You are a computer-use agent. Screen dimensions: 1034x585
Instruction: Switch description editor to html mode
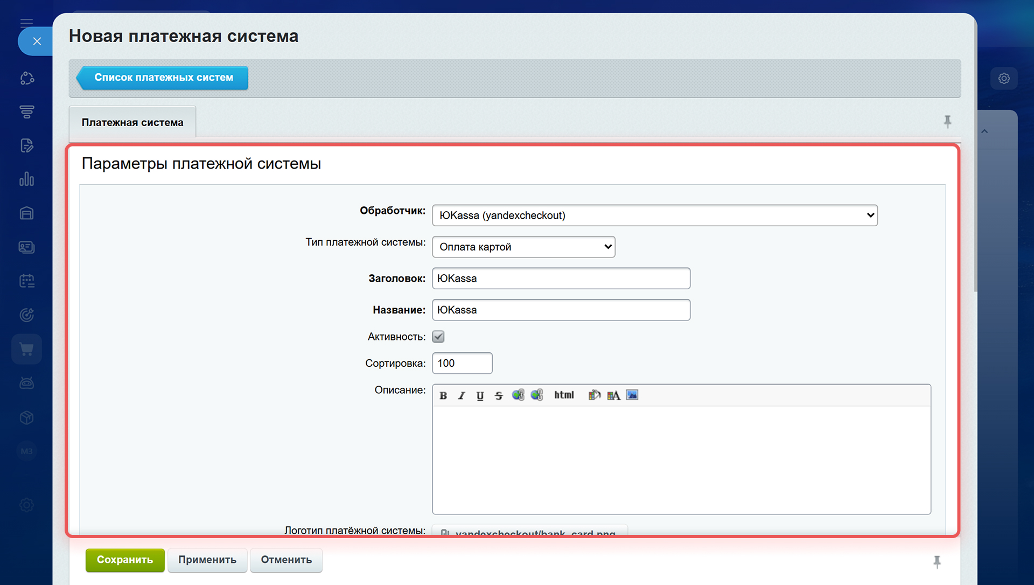(564, 395)
